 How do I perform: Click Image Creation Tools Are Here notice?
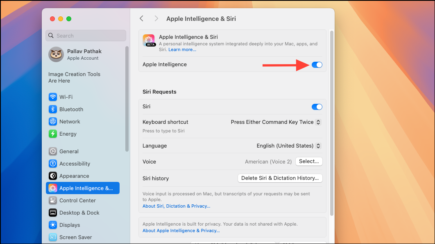coord(74,78)
